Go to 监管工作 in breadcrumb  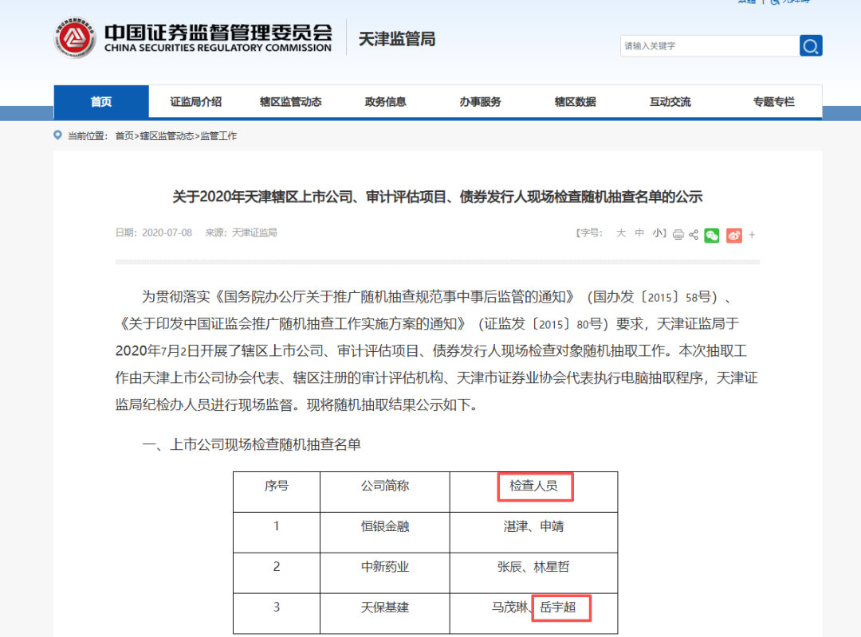[x=218, y=135]
